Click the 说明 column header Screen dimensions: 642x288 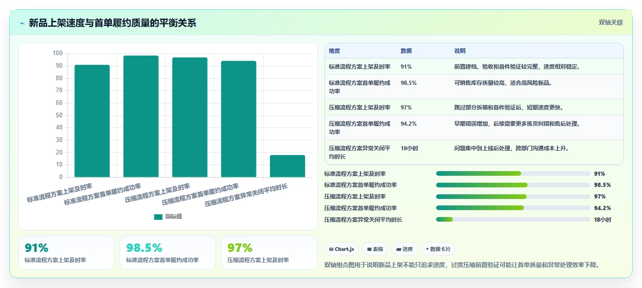(x=460, y=51)
